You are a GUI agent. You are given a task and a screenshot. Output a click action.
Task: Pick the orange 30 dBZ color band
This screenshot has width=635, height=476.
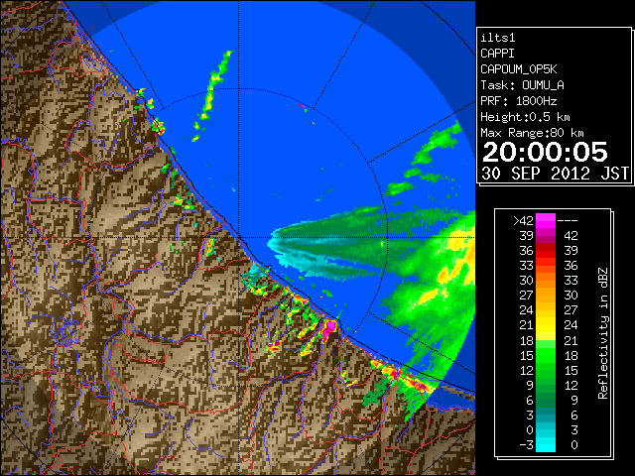pos(546,281)
